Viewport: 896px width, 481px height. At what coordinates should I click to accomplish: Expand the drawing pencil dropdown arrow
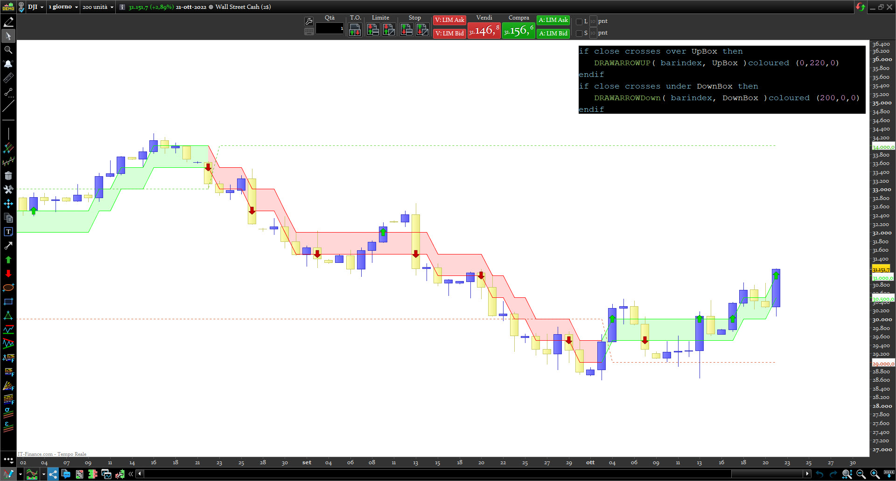[x=20, y=474]
